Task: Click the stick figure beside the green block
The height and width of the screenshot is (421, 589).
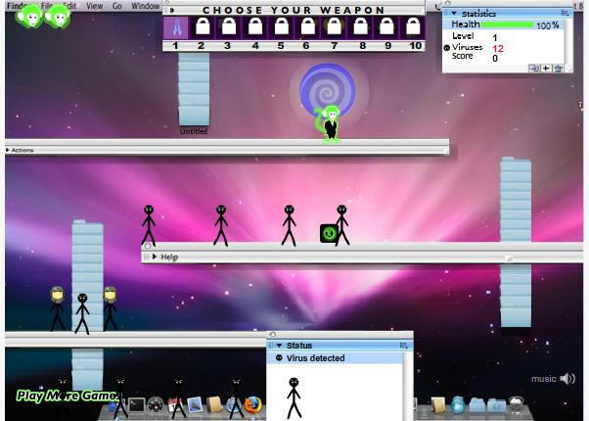Action: coord(341,225)
